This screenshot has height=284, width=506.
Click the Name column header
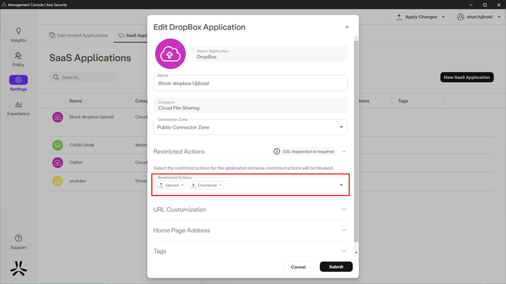coord(75,101)
